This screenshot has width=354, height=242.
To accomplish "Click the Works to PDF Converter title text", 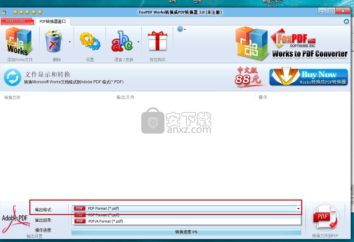I will click(310, 54).
